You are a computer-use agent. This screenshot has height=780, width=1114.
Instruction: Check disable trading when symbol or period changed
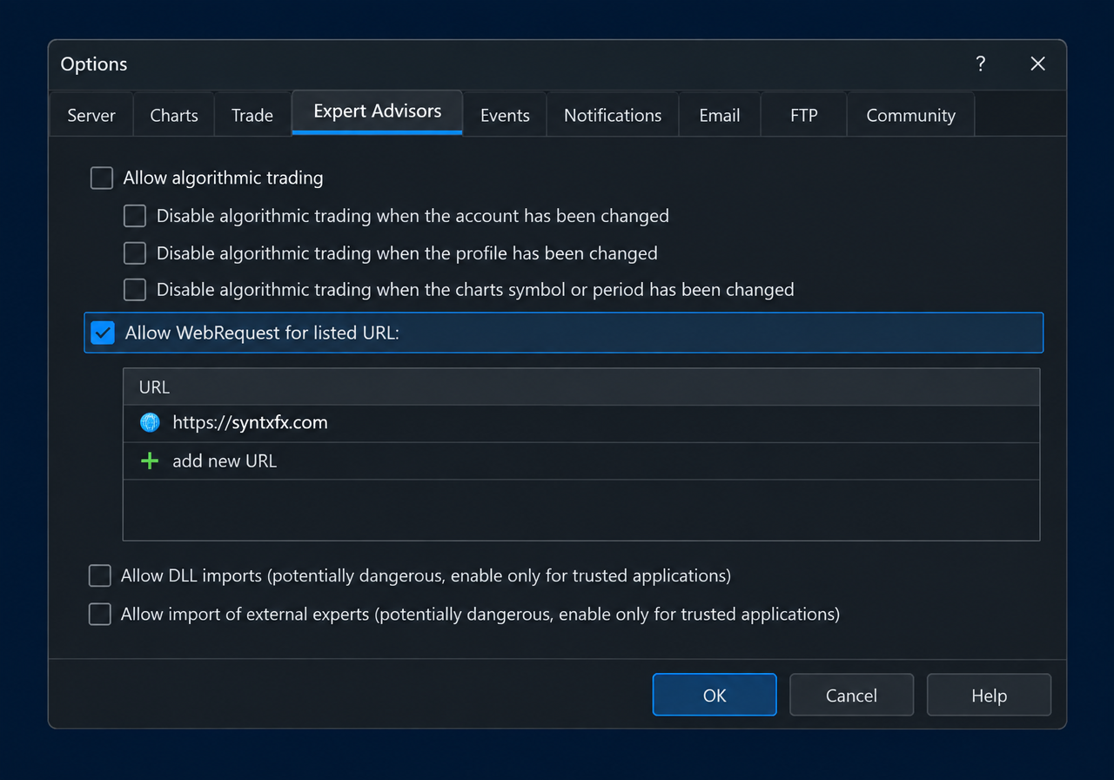tap(135, 289)
